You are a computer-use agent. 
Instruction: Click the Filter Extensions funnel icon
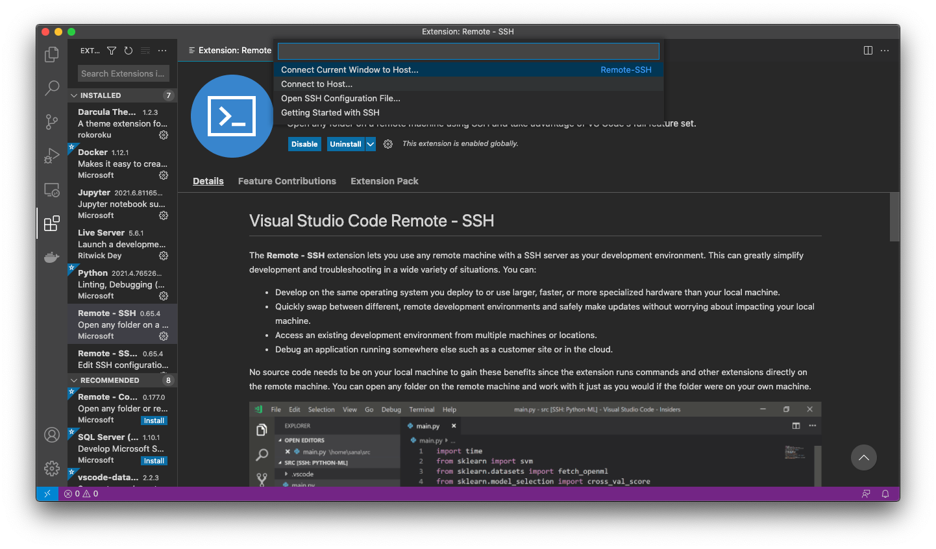click(x=112, y=51)
